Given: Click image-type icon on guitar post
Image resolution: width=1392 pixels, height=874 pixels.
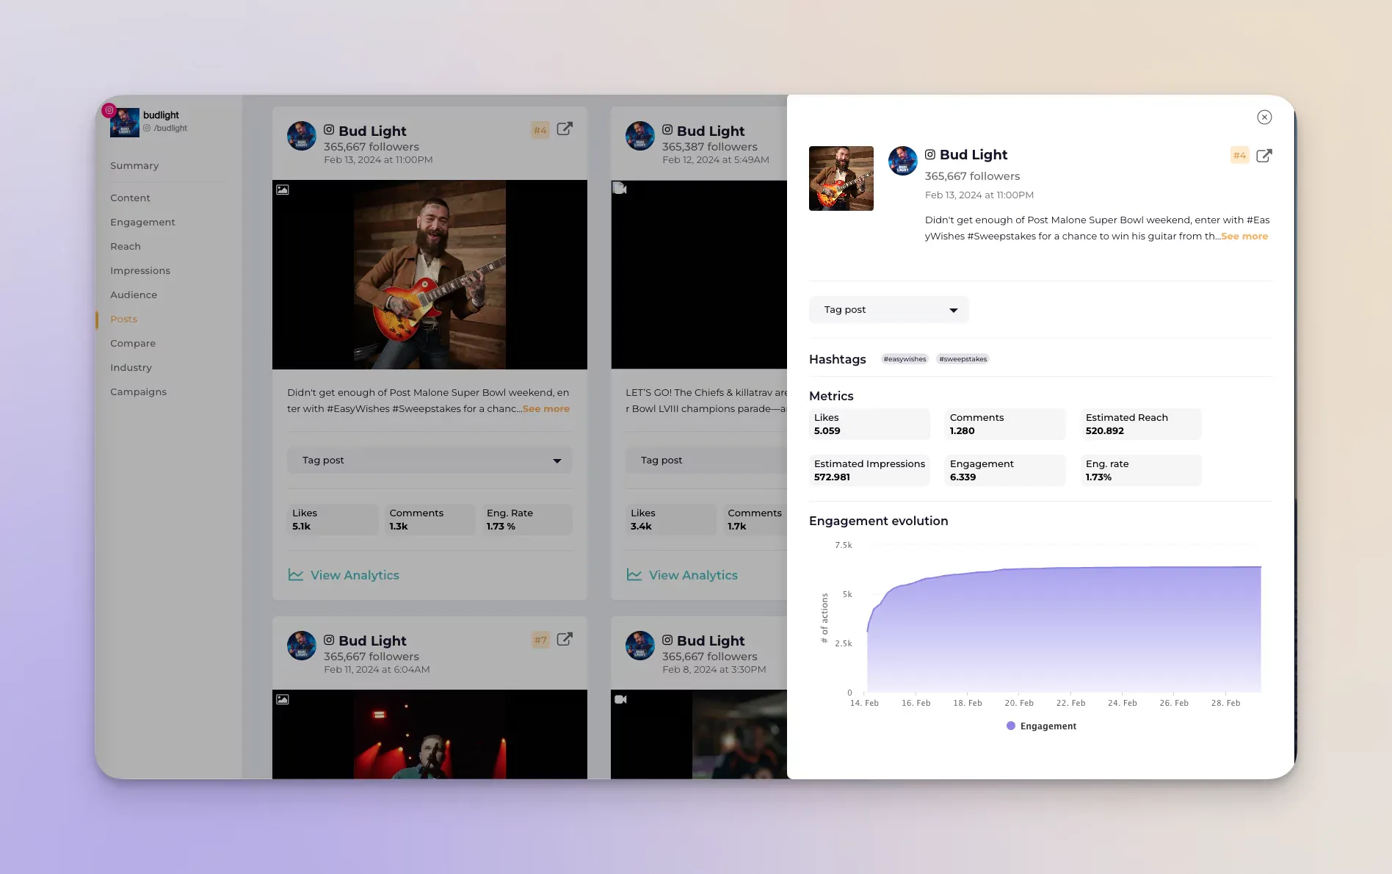Looking at the screenshot, I should coord(283,189).
